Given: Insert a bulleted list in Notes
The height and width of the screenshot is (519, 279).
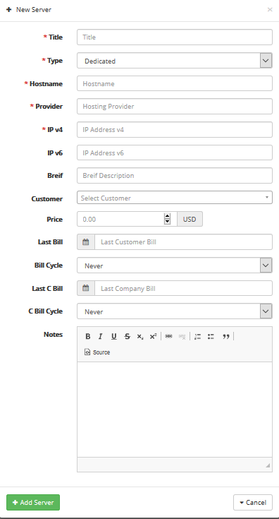Looking at the screenshot, I should click(211, 336).
